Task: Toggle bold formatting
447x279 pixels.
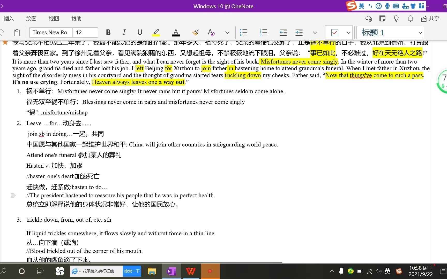Action: click(x=108, y=33)
